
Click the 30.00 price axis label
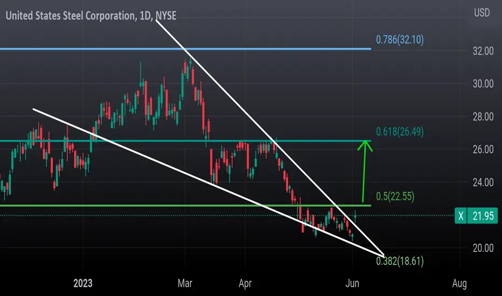click(x=483, y=84)
